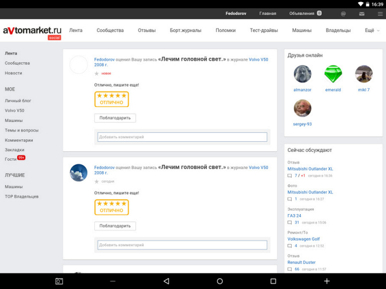Open the Volkswagen Golf discussion link
Viewport: 386px width, 289px height.
pyautogui.click(x=303, y=239)
